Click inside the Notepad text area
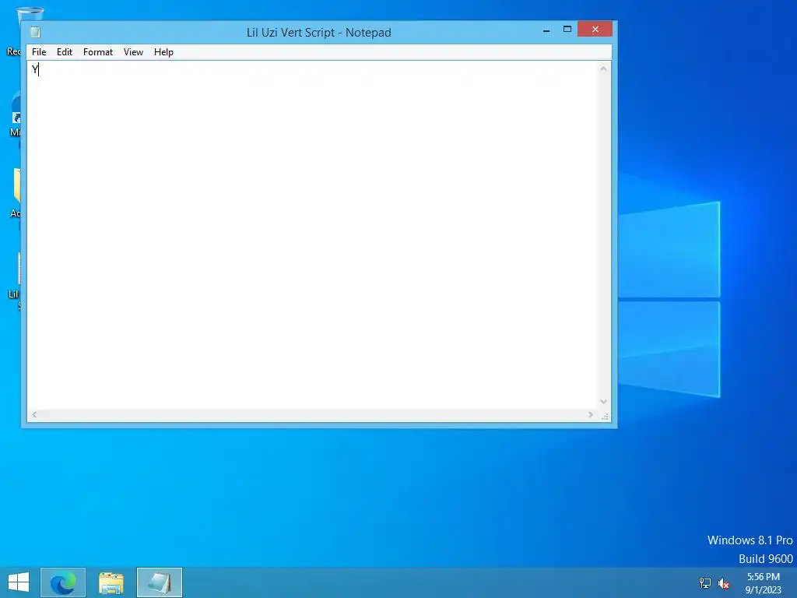 click(x=313, y=235)
